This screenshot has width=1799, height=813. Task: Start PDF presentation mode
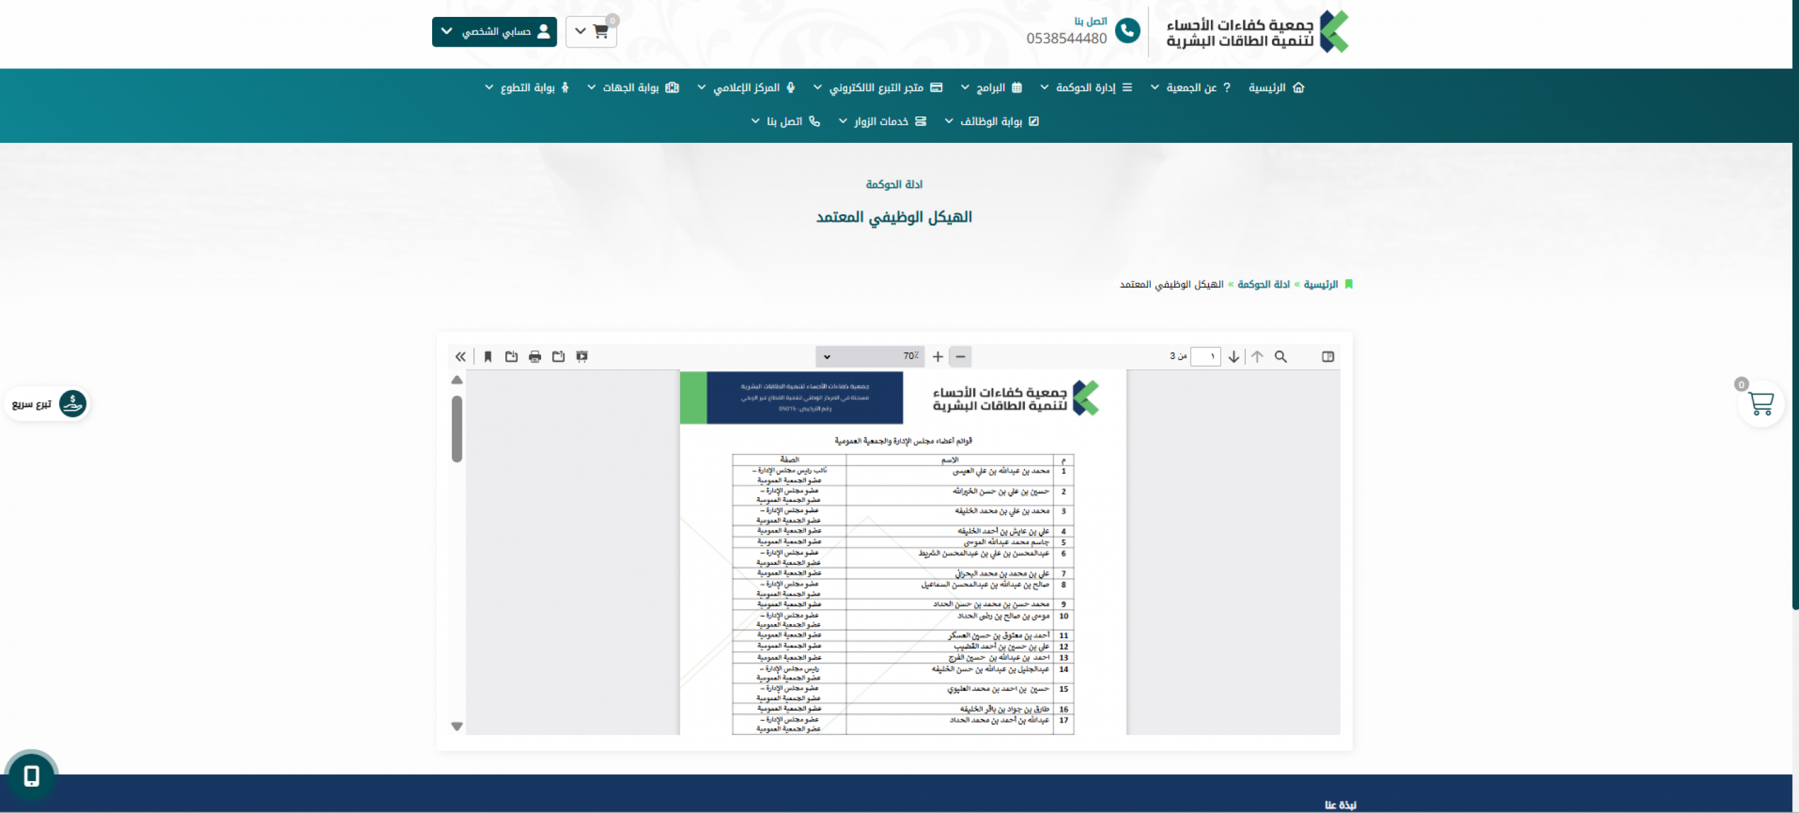point(582,356)
